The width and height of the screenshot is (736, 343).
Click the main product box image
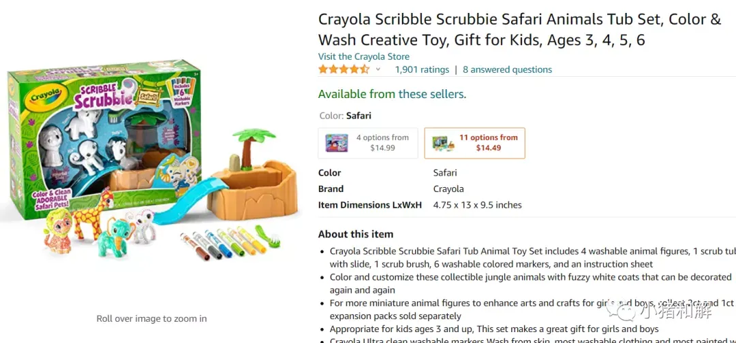tap(104, 138)
